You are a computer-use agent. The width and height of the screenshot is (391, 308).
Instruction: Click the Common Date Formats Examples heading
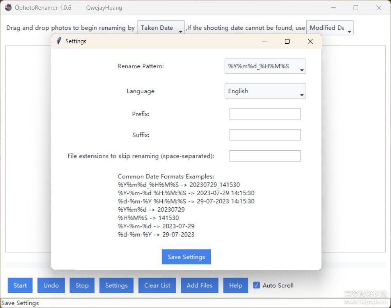tap(166, 176)
